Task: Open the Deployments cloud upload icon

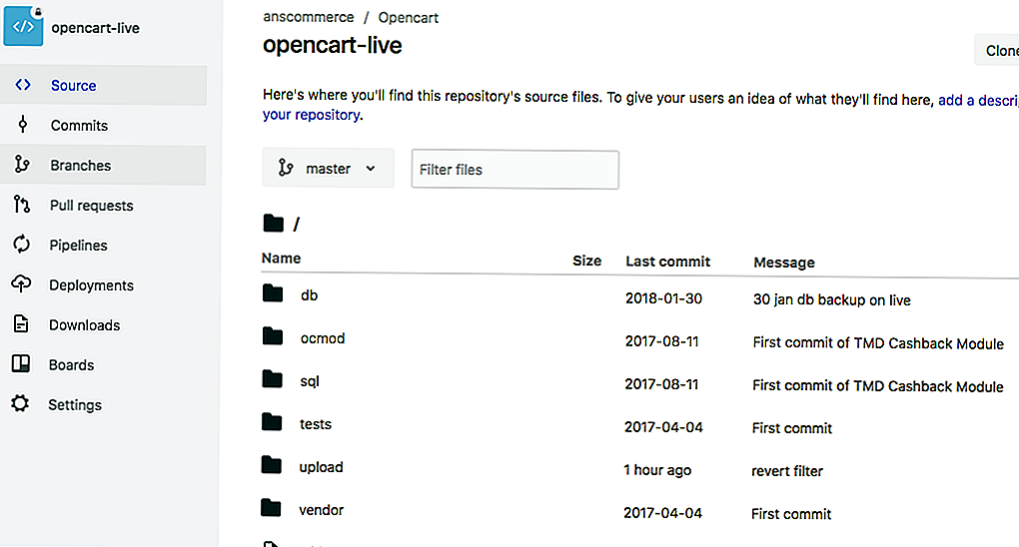Action: click(x=21, y=285)
